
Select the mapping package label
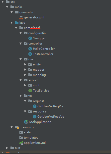coord(39,75)
